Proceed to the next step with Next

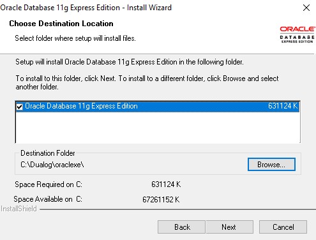pos(229,227)
